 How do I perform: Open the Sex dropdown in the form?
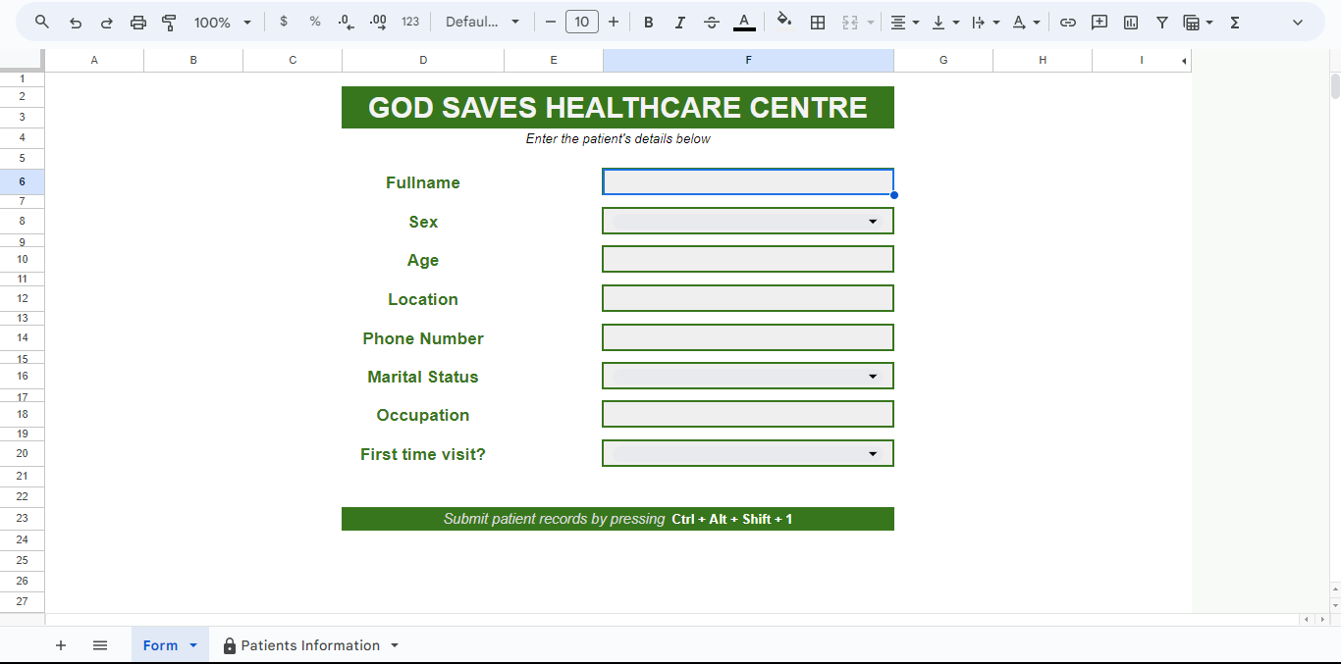(872, 222)
